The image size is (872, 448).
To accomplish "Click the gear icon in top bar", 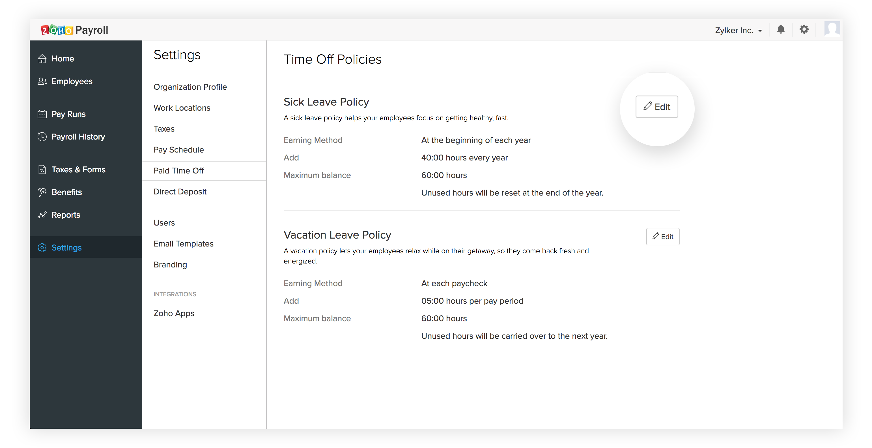I will [x=804, y=29].
